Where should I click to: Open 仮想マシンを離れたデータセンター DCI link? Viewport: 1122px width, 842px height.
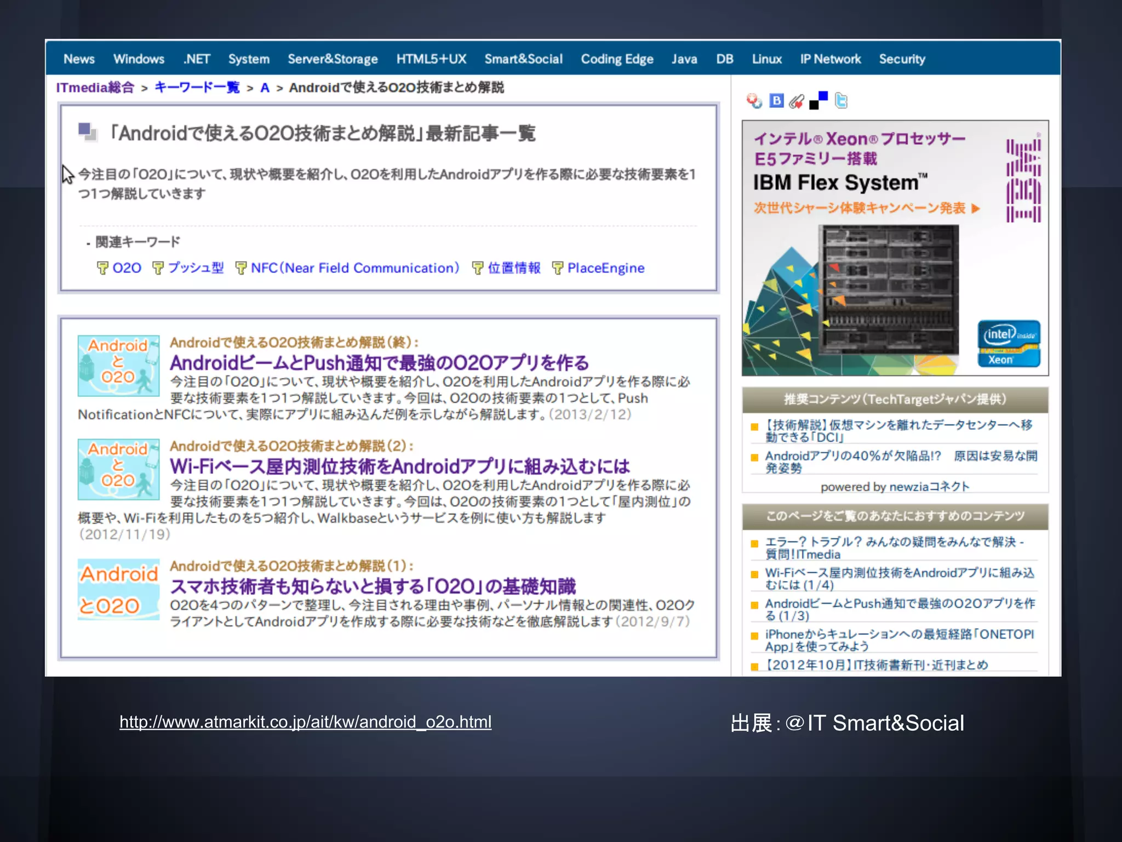click(x=898, y=431)
